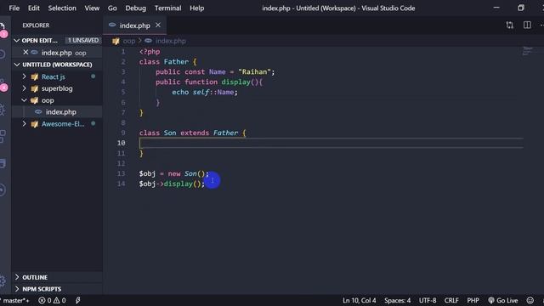Select the index.php editor tab

tap(134, 25)
